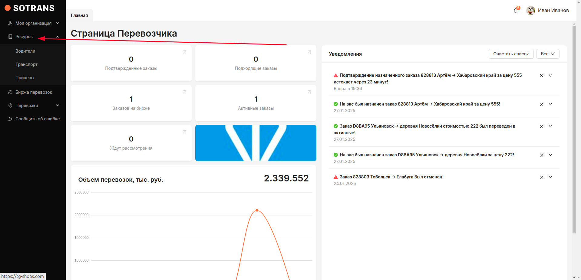The image size is (581, 280).
Task: Click the Очистить список button
Action: pyautogui.click(x=511, y=54)
